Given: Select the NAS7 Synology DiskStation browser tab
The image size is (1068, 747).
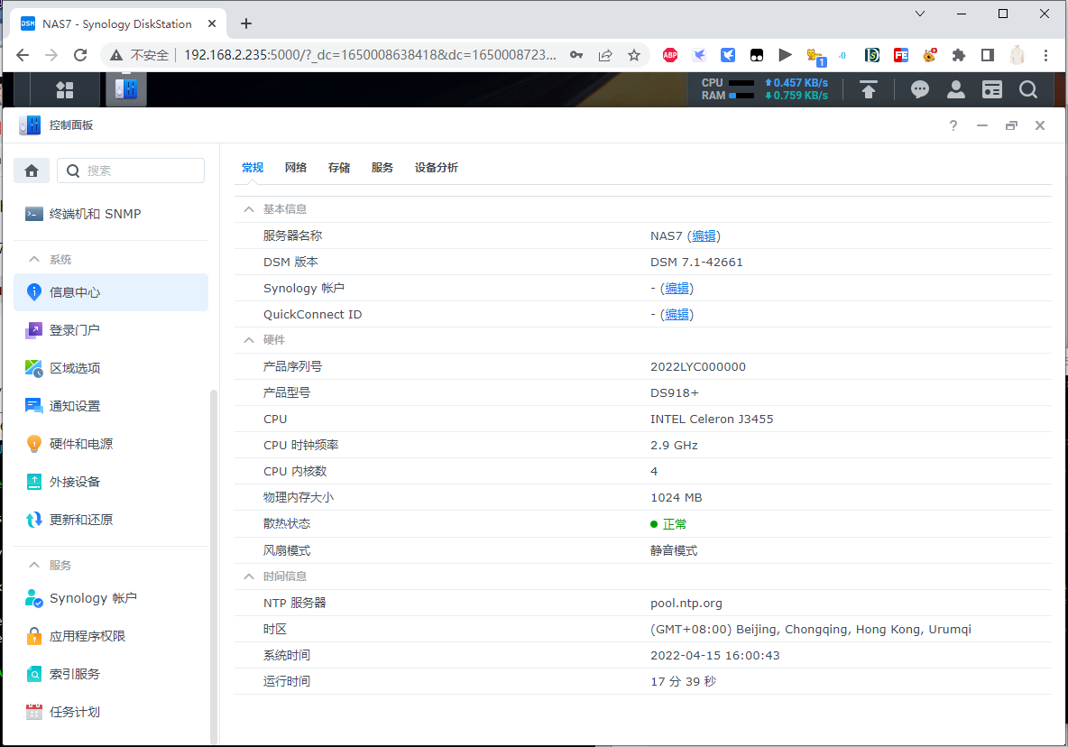Looking at the screenshot, I should (x=119, y=23).
